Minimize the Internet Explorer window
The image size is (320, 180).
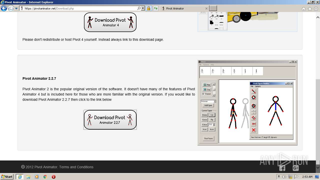pos(308,2)
